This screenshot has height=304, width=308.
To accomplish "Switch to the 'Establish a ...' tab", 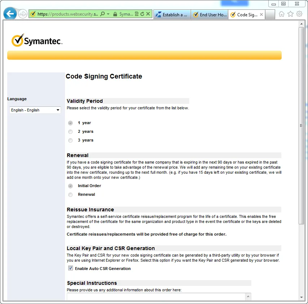I will pos(172,14).
